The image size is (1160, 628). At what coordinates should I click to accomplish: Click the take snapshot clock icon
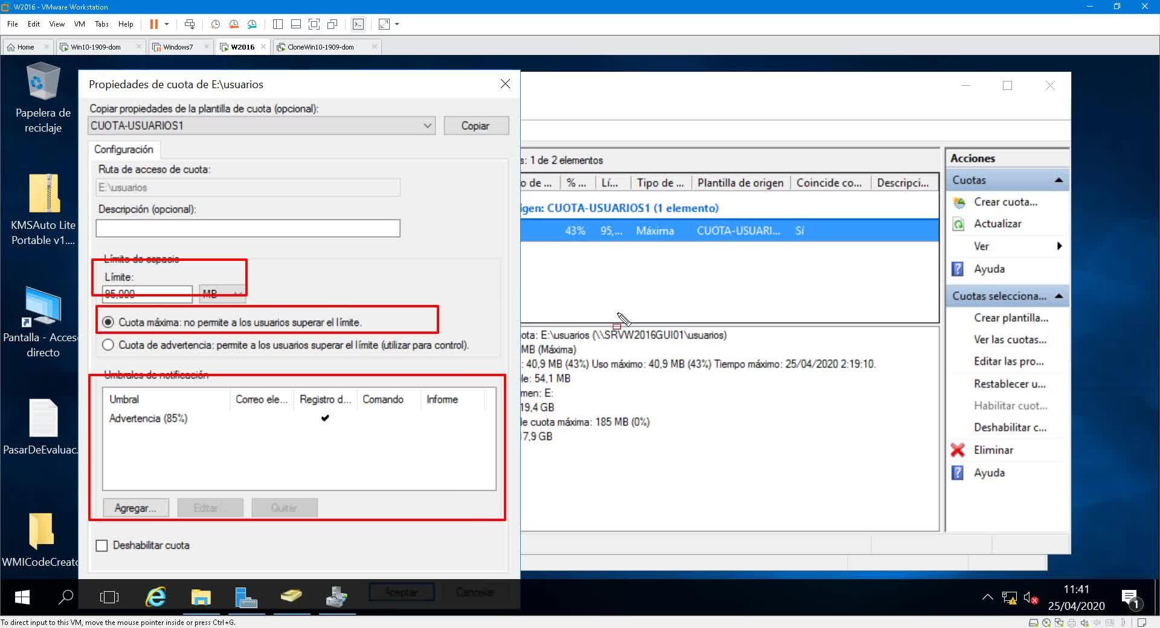pyautogui.click(x=215, y=24)
